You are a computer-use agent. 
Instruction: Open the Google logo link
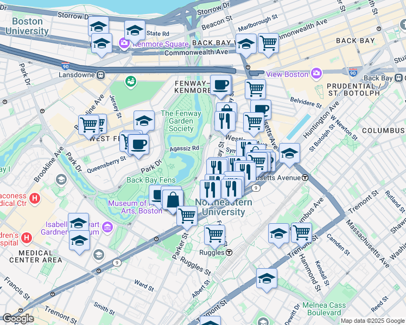click(x=18, y=318)
